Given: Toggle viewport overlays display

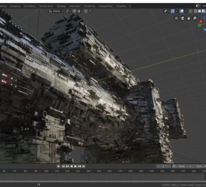Looking at the screenshot, I should point(182,11).
